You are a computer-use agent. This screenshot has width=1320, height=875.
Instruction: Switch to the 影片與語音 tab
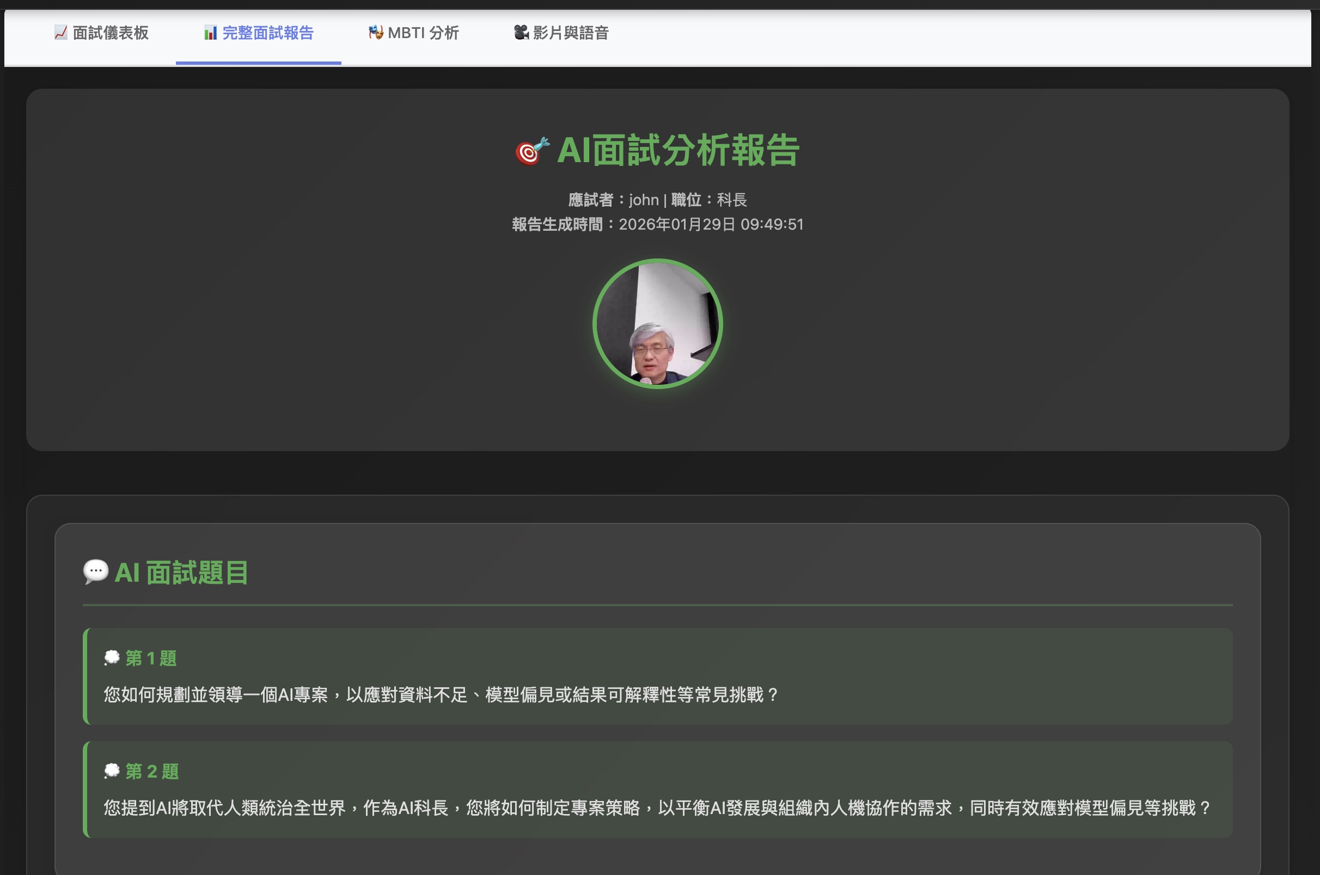coord(560,33)
